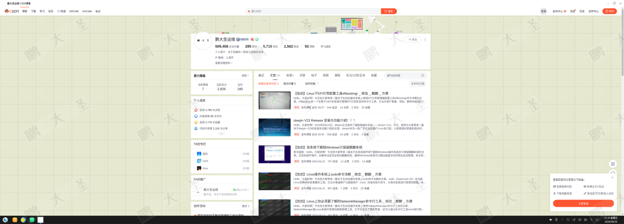
Task: Open the UOS column icon
Action: pos(199,161)
